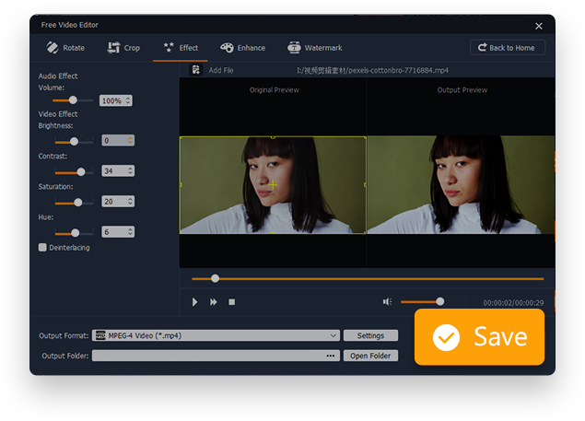Viewport: 585px width, 421px height.
Task: Click the orange Save button
Action: click(479, 337)
